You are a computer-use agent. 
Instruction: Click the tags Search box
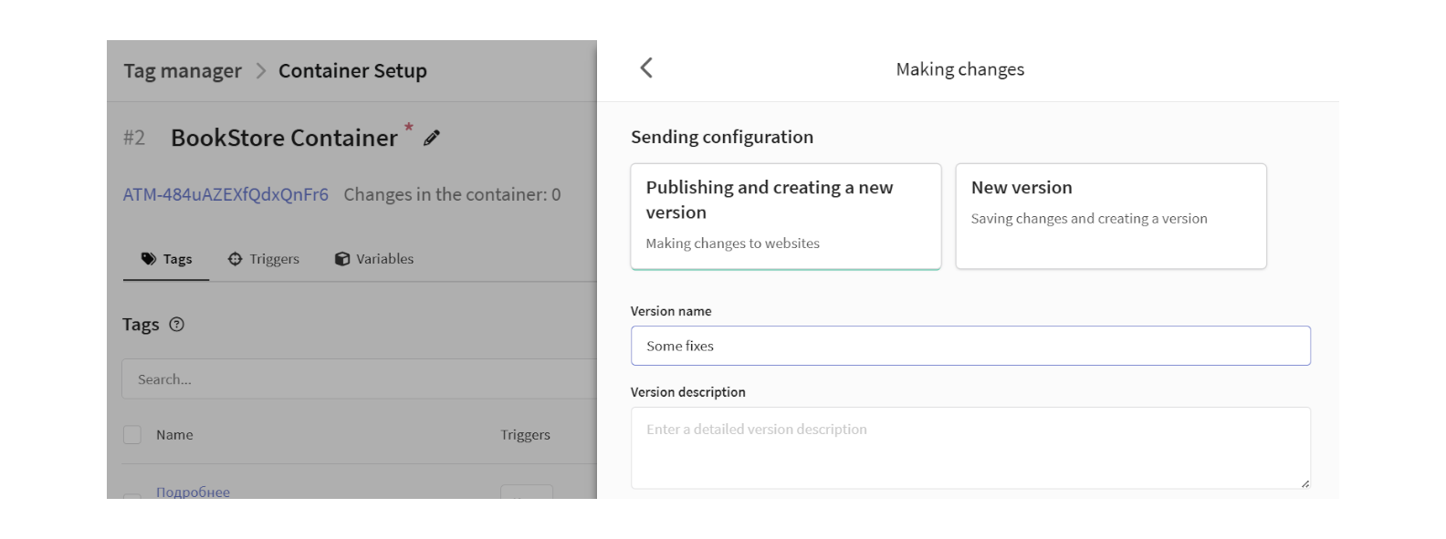[x=358, y=379]
